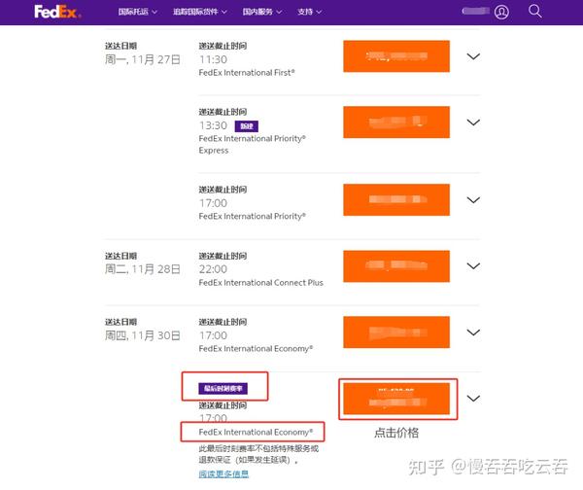The image size is (583, 490).
Task: Select the FedEx International First price button
Action: click(x=396, y=56)
